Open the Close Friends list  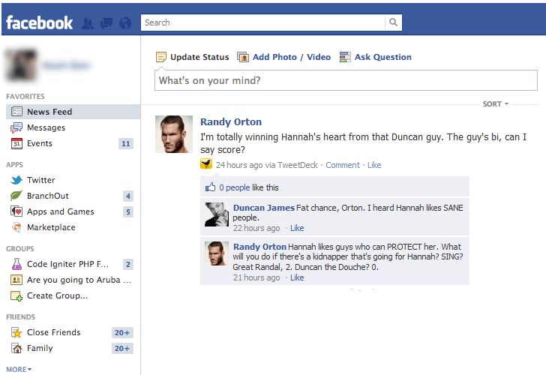point(53,332)
